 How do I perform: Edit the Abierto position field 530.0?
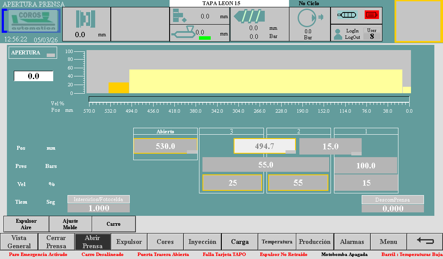pos(165,146)
